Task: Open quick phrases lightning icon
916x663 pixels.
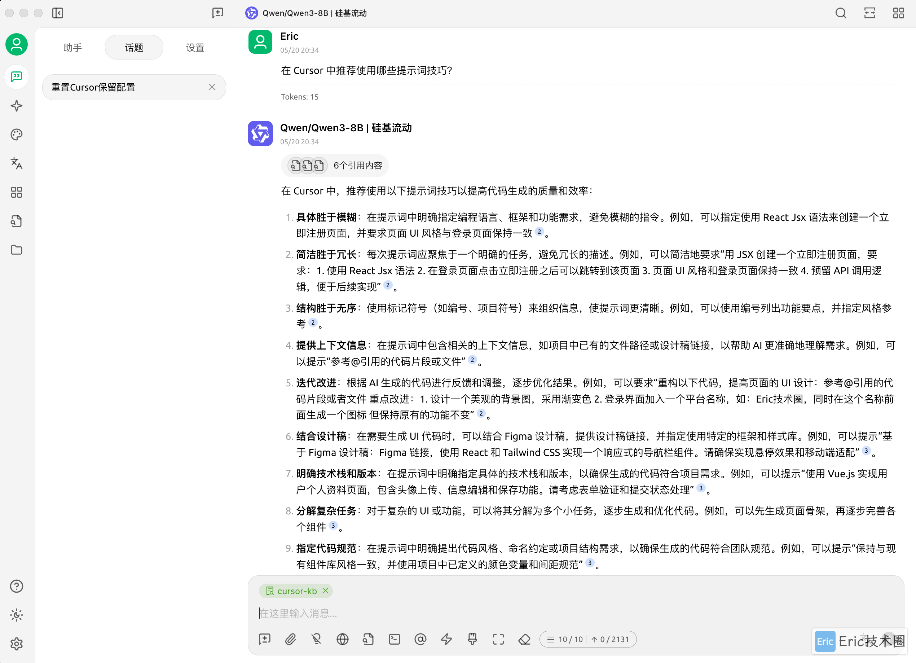Action: pyautogui.click(x=446, y=639)
